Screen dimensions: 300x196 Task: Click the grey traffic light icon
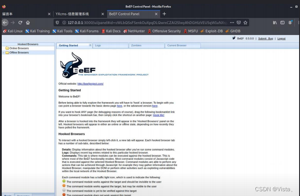(x=64, y=190)
